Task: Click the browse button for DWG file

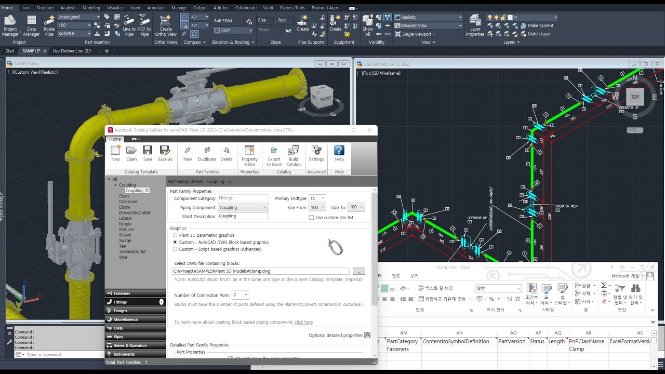Action: click(358, 271)
